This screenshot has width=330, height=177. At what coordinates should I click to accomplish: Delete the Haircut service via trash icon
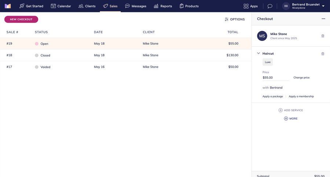[x=323, y=54]
